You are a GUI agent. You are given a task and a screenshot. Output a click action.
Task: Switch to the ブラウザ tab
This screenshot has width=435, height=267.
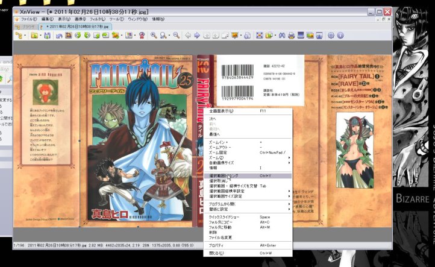tap(25, 27)
